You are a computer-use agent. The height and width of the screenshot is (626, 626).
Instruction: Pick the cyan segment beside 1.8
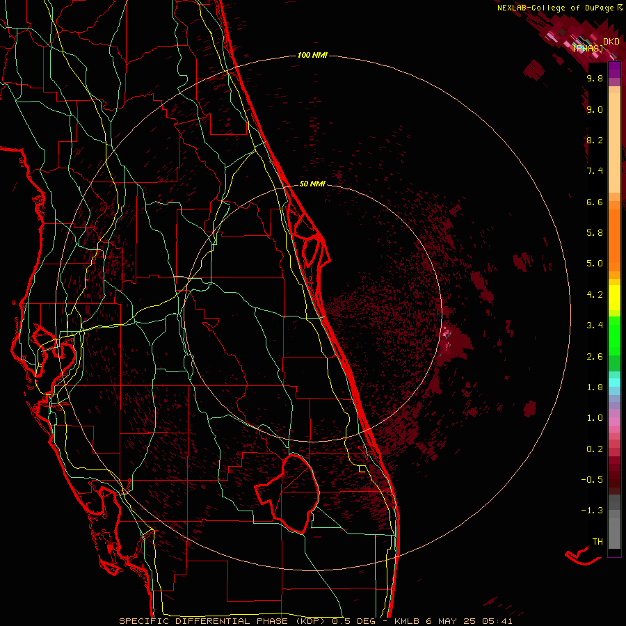(x=614, y=383)
